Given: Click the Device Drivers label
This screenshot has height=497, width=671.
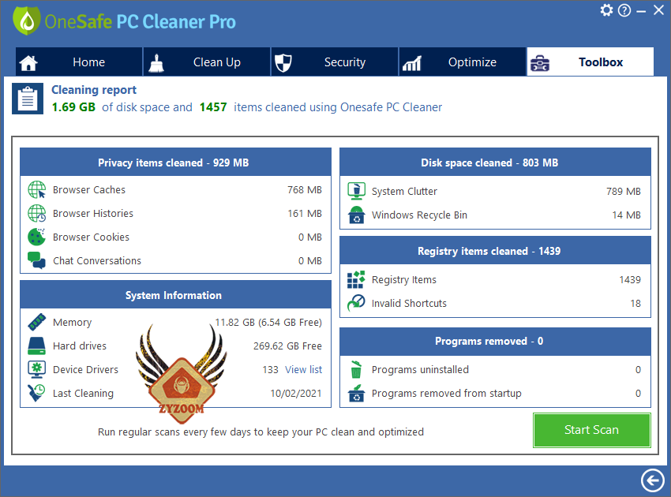Looking at the screenshot, I should tap(85, 369).
